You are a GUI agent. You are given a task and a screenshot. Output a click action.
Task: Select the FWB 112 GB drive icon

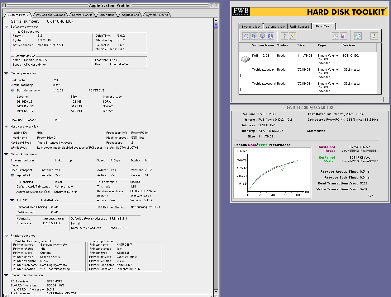tap(245, 58)
